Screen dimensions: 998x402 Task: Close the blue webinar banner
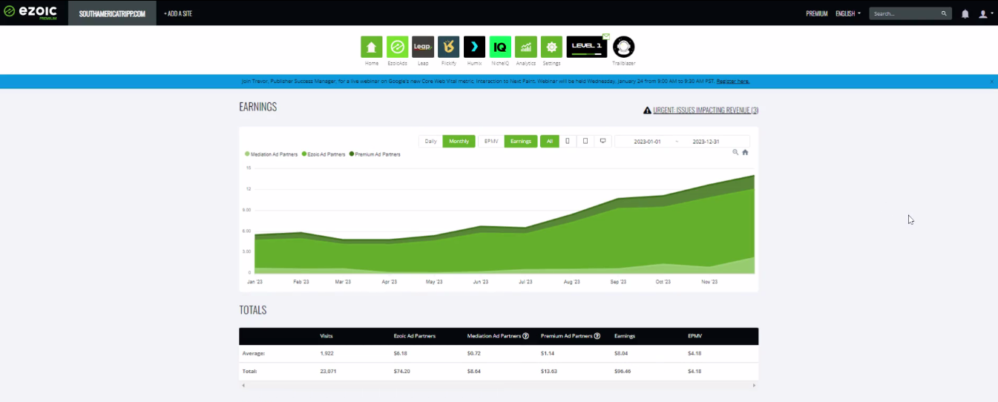coord(991,82)
